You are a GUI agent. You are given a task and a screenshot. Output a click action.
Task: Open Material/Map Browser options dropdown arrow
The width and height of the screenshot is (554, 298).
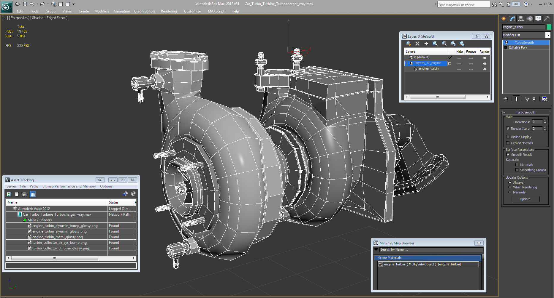click(376, 250)
